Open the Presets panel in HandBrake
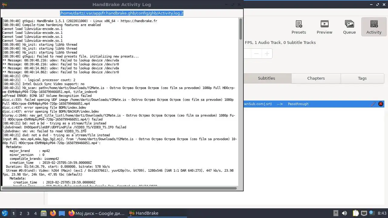This screenshot has width=388, height=218. 299,27
